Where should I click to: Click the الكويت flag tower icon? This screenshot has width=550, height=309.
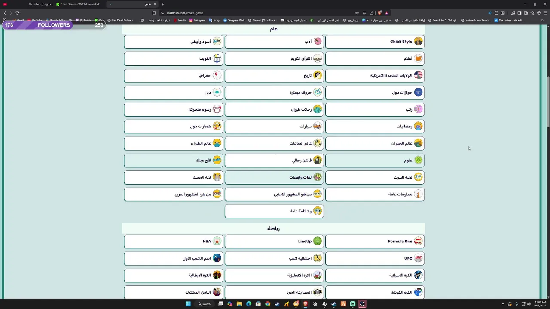(x=217, y=58)
